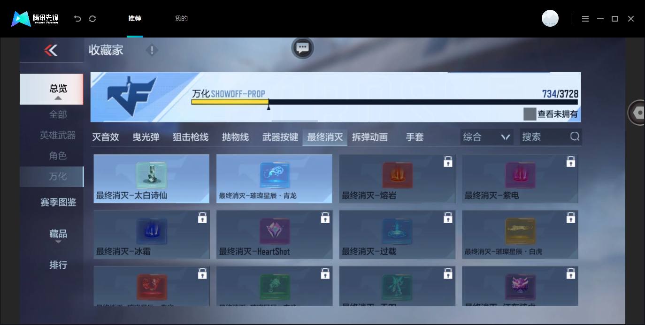
Task: Click the search magnifier icon
Action: [575, 136]
